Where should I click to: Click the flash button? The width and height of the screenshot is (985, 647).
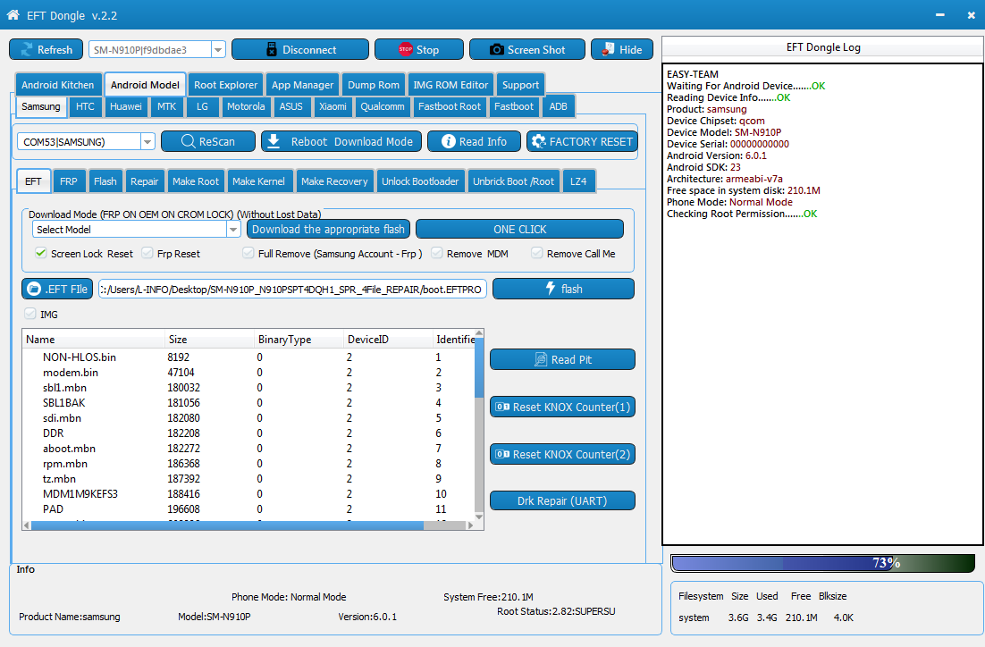563,289
